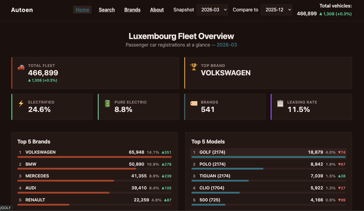
Task: Click the battery icon for Pure Electric
Action: [108, 103]
